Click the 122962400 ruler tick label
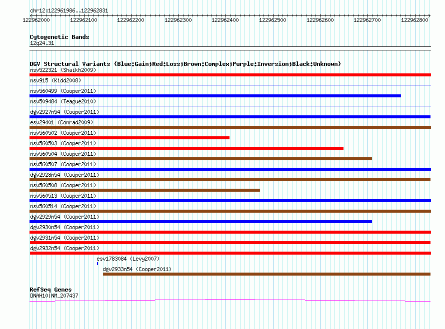 [225, 20]
